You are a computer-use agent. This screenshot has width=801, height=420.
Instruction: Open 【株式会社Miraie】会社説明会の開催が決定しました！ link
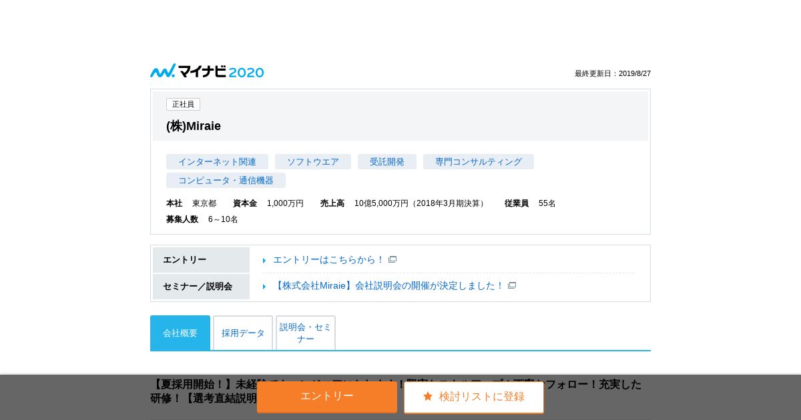coord(388,286)
